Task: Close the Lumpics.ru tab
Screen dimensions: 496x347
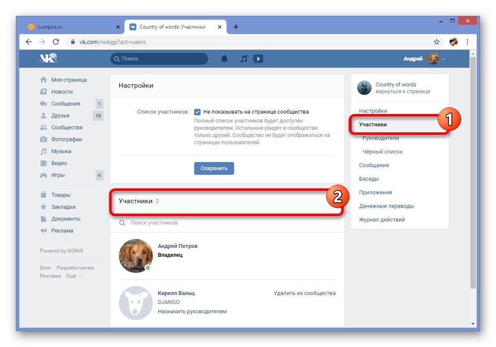Action: 118,27
